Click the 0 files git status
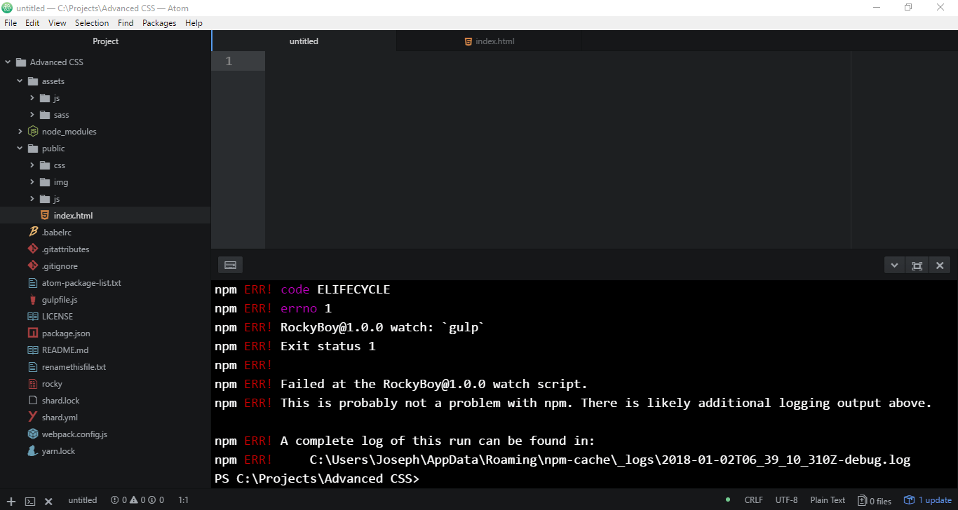The image size is (958, 510). point(875,500)
